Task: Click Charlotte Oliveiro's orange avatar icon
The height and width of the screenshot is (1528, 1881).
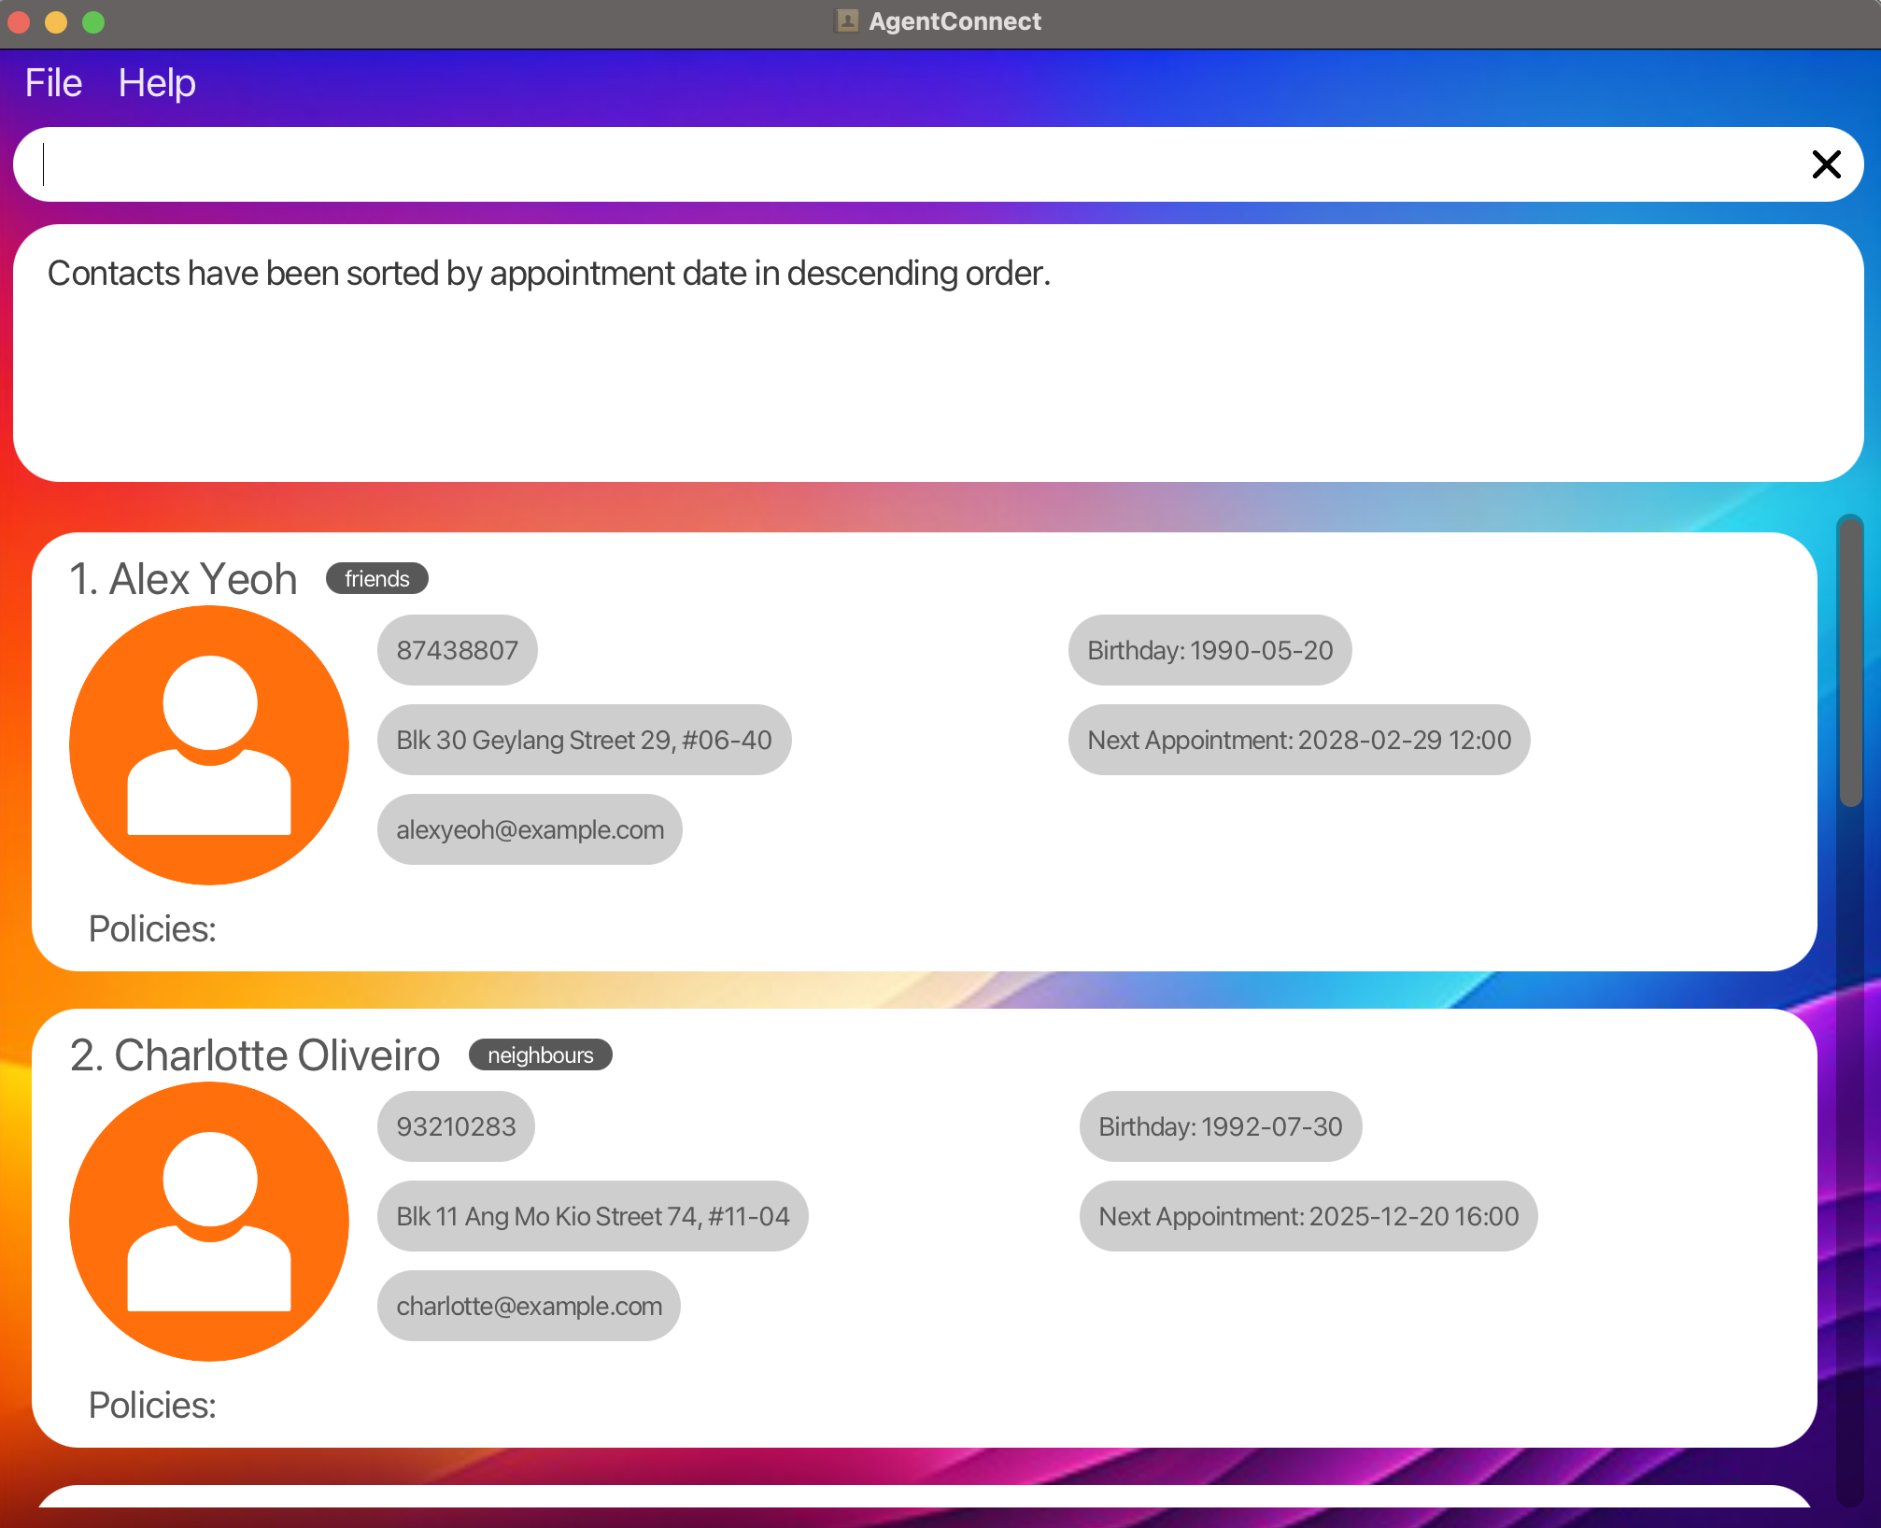Action: (209, 1221)
